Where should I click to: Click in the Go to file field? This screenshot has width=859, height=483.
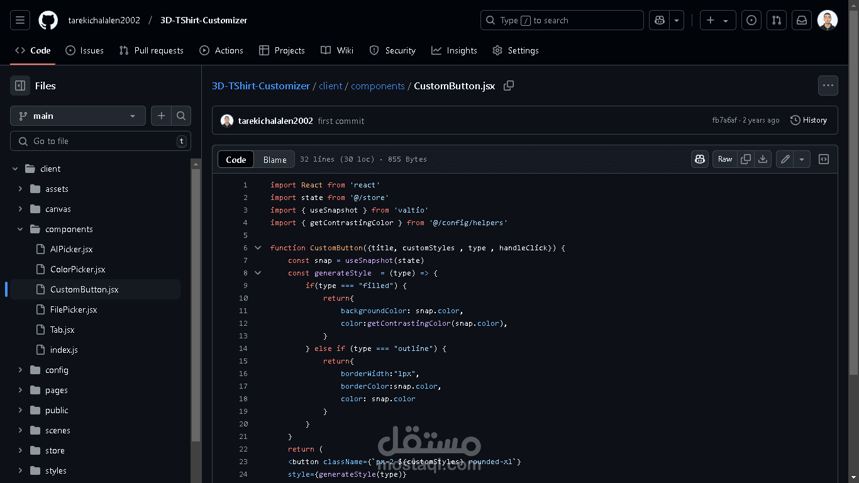click(x=101, y=141)
